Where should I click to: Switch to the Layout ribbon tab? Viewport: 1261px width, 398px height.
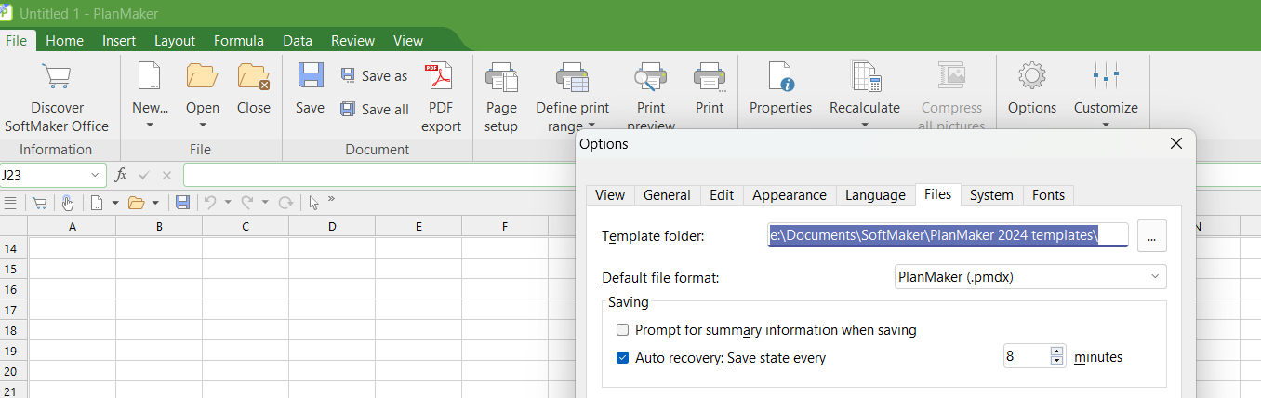[175, 40]
